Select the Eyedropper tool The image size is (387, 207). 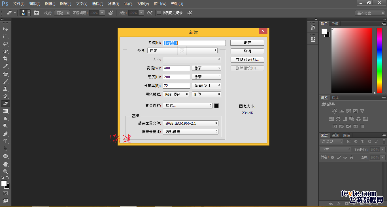coord(5,66)
